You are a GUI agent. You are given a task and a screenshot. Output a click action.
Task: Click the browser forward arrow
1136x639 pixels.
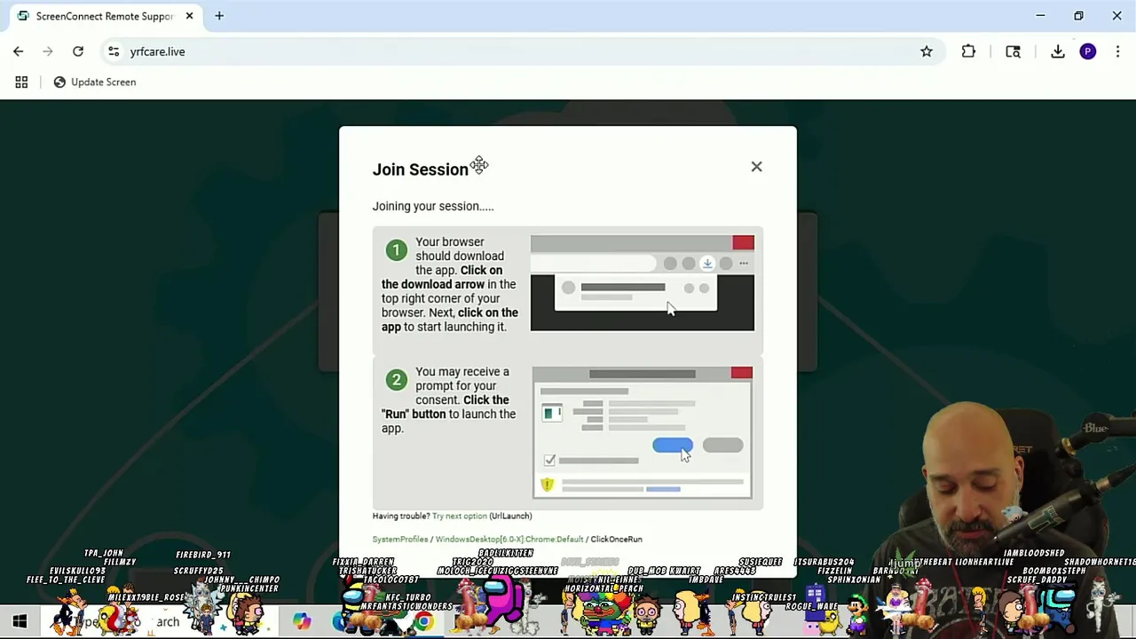point(48,51)
